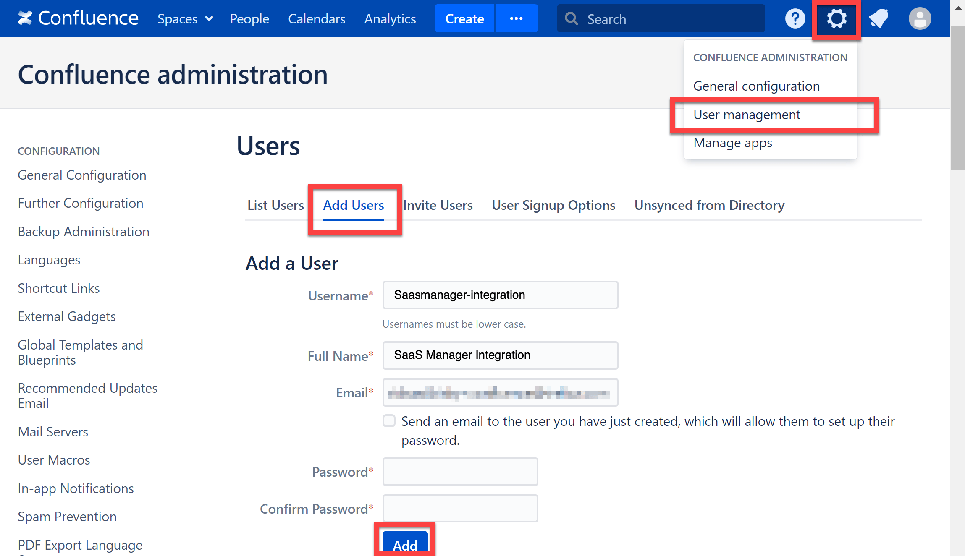
Task: Open Shortcut Links sidebar link
Action: coord(59,288)
